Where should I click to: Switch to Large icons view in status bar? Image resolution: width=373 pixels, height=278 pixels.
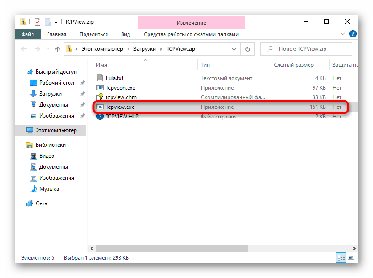[x=351, y=257]
